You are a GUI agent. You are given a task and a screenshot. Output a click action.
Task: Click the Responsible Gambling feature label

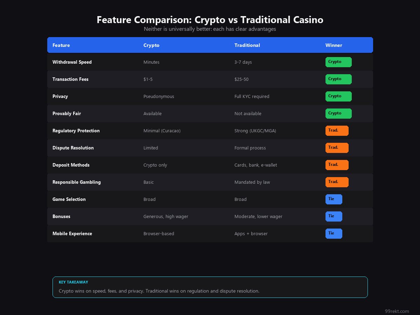click(76, 182)
